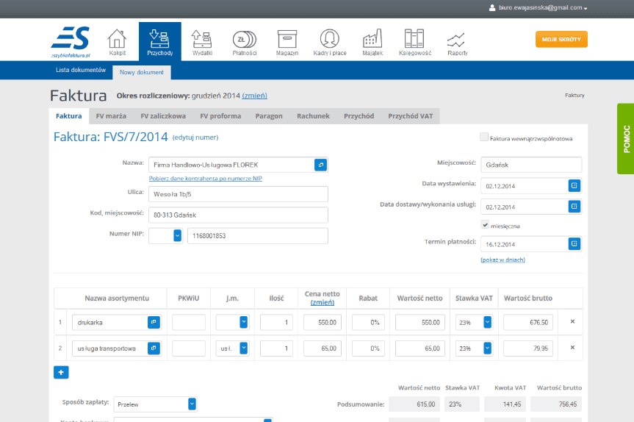Expand unit dropdown for usługa transportowa

pos(243,348)
